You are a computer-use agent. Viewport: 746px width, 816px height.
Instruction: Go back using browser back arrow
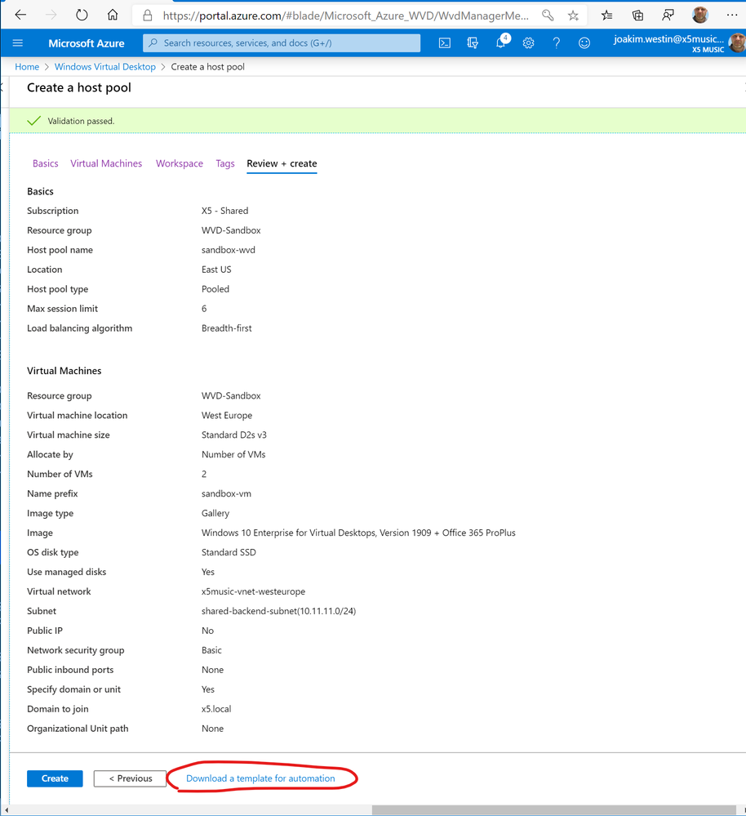point(20,15)
